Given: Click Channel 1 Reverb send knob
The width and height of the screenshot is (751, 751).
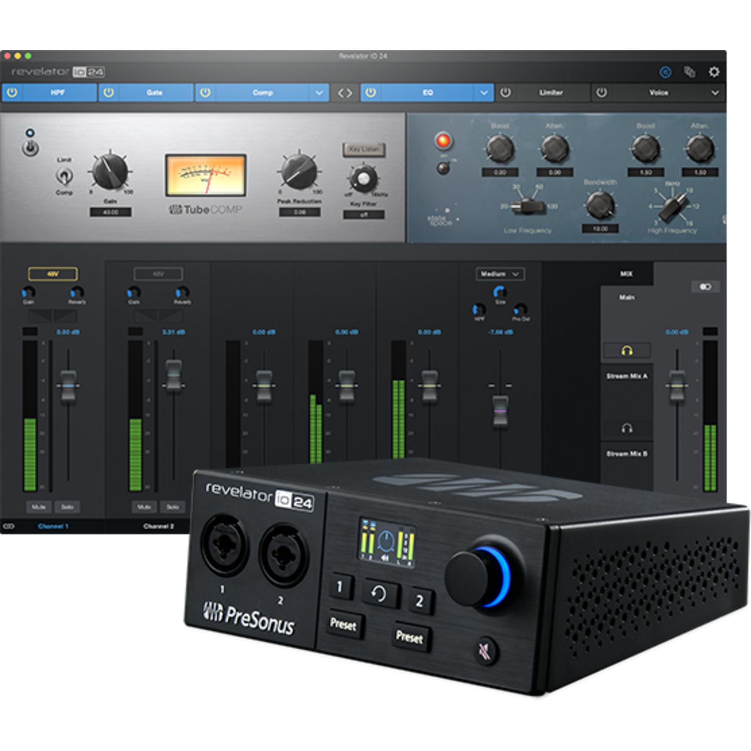Looking at the screenshot, I should coord(77,292).
